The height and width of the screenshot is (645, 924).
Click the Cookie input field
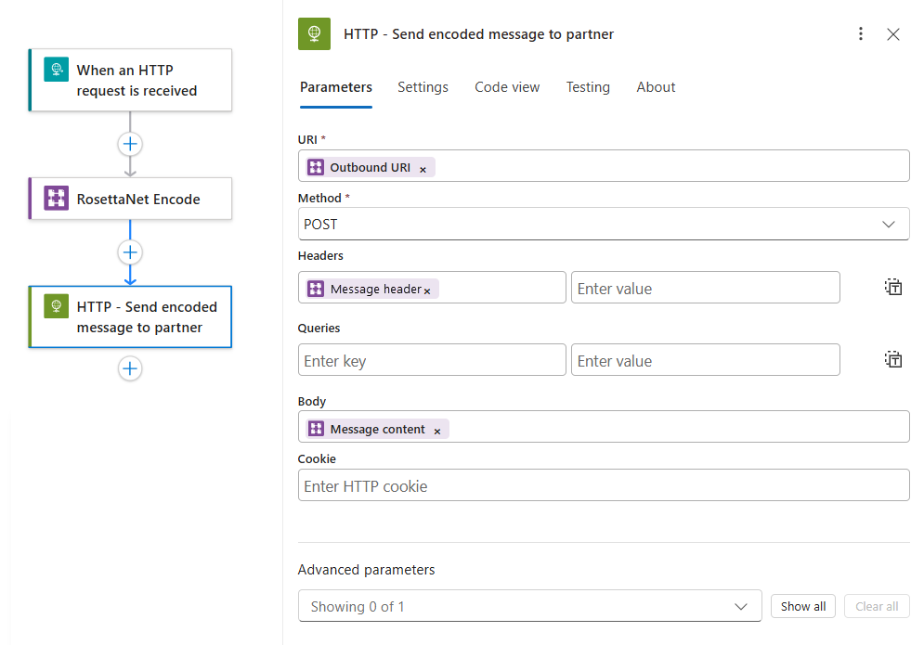604,485
